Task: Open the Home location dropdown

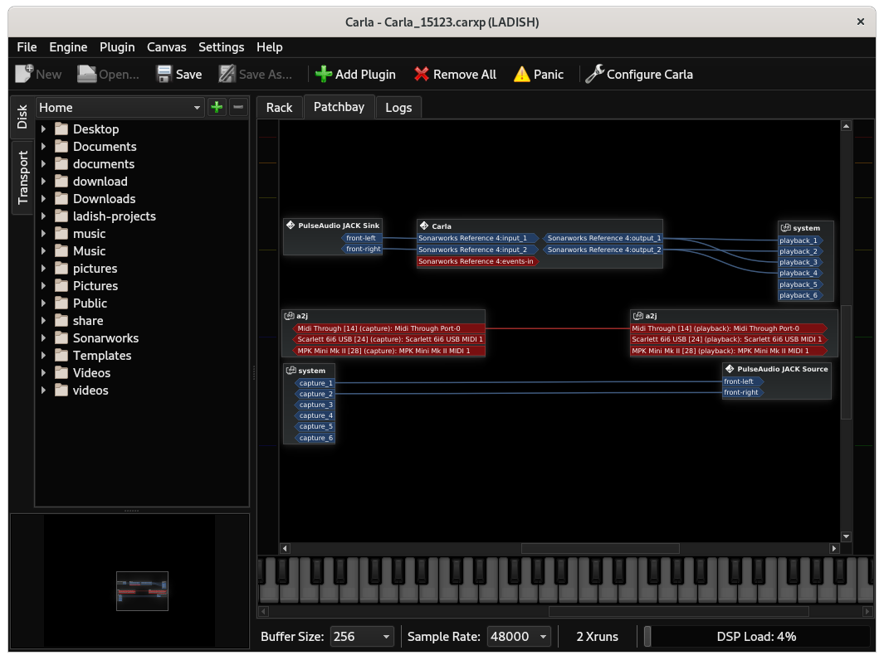Action: pos(120,107)
